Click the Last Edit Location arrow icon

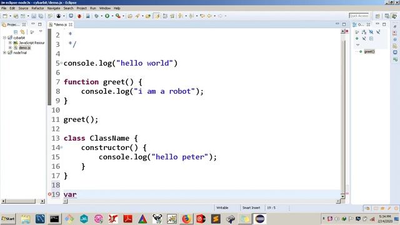pos(202,16)
